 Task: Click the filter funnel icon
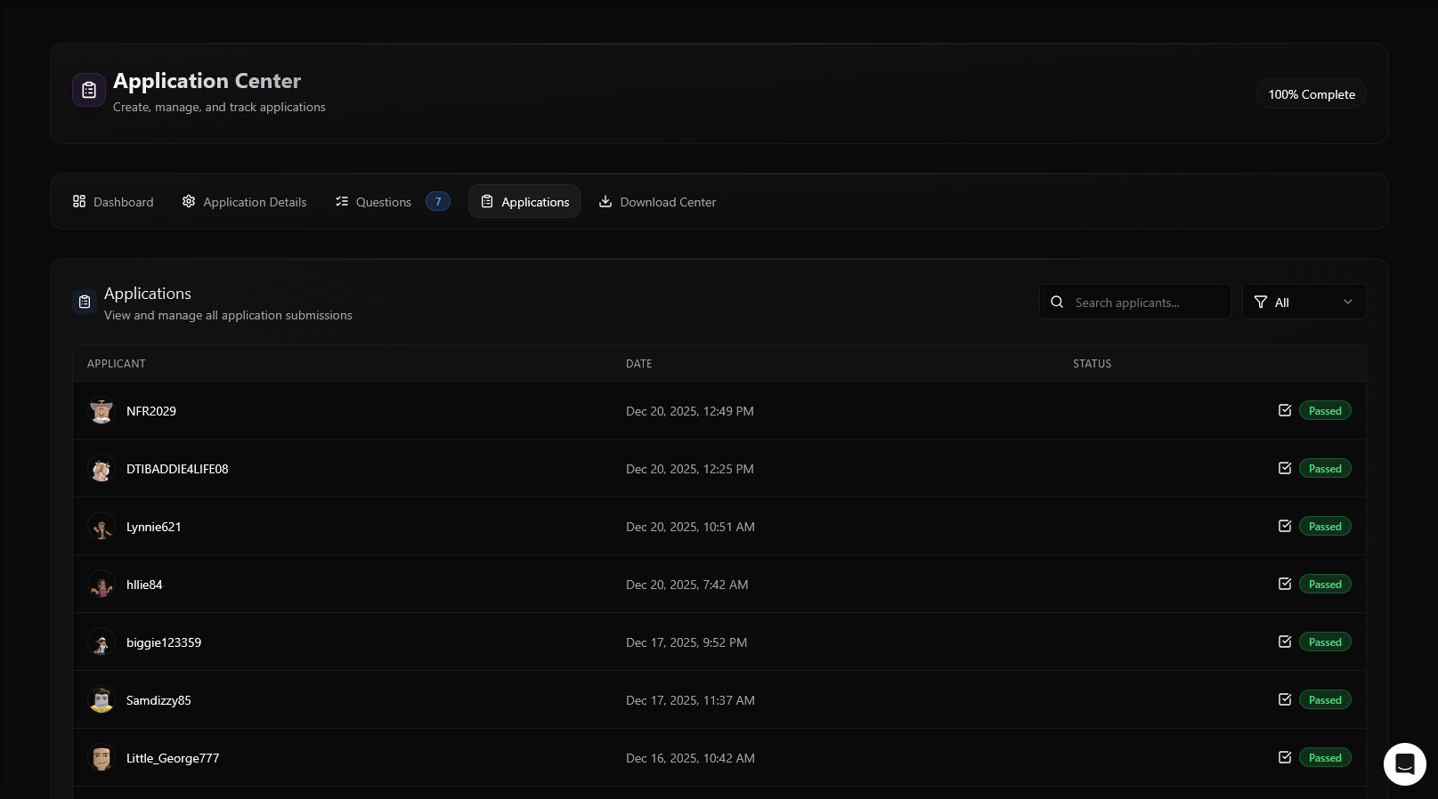click(1260, 303)
